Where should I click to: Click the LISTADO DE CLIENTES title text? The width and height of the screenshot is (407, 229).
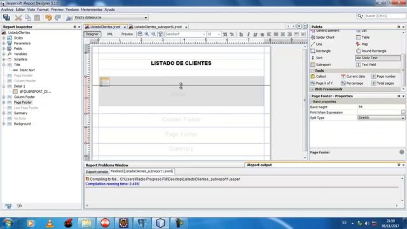coord(181,63)
